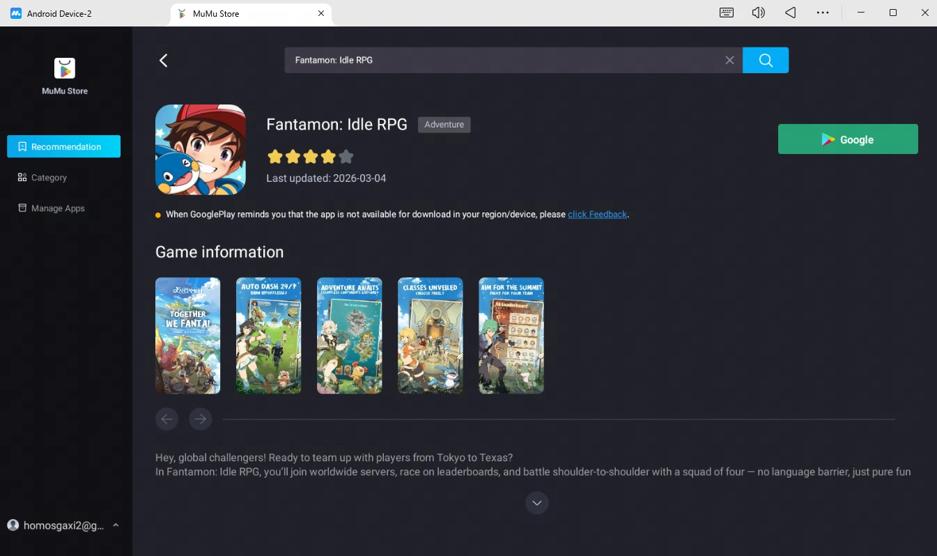Click inside the Fantamon search input field

pyautogui.click(x=488, y=60)
